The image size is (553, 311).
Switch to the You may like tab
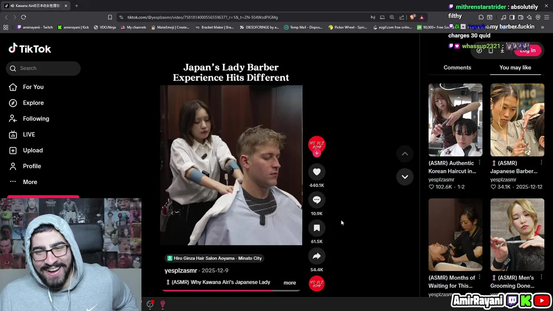point(515,67)
